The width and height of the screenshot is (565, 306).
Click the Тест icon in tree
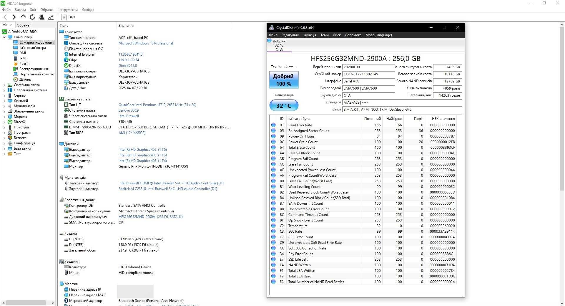[10, 154]
